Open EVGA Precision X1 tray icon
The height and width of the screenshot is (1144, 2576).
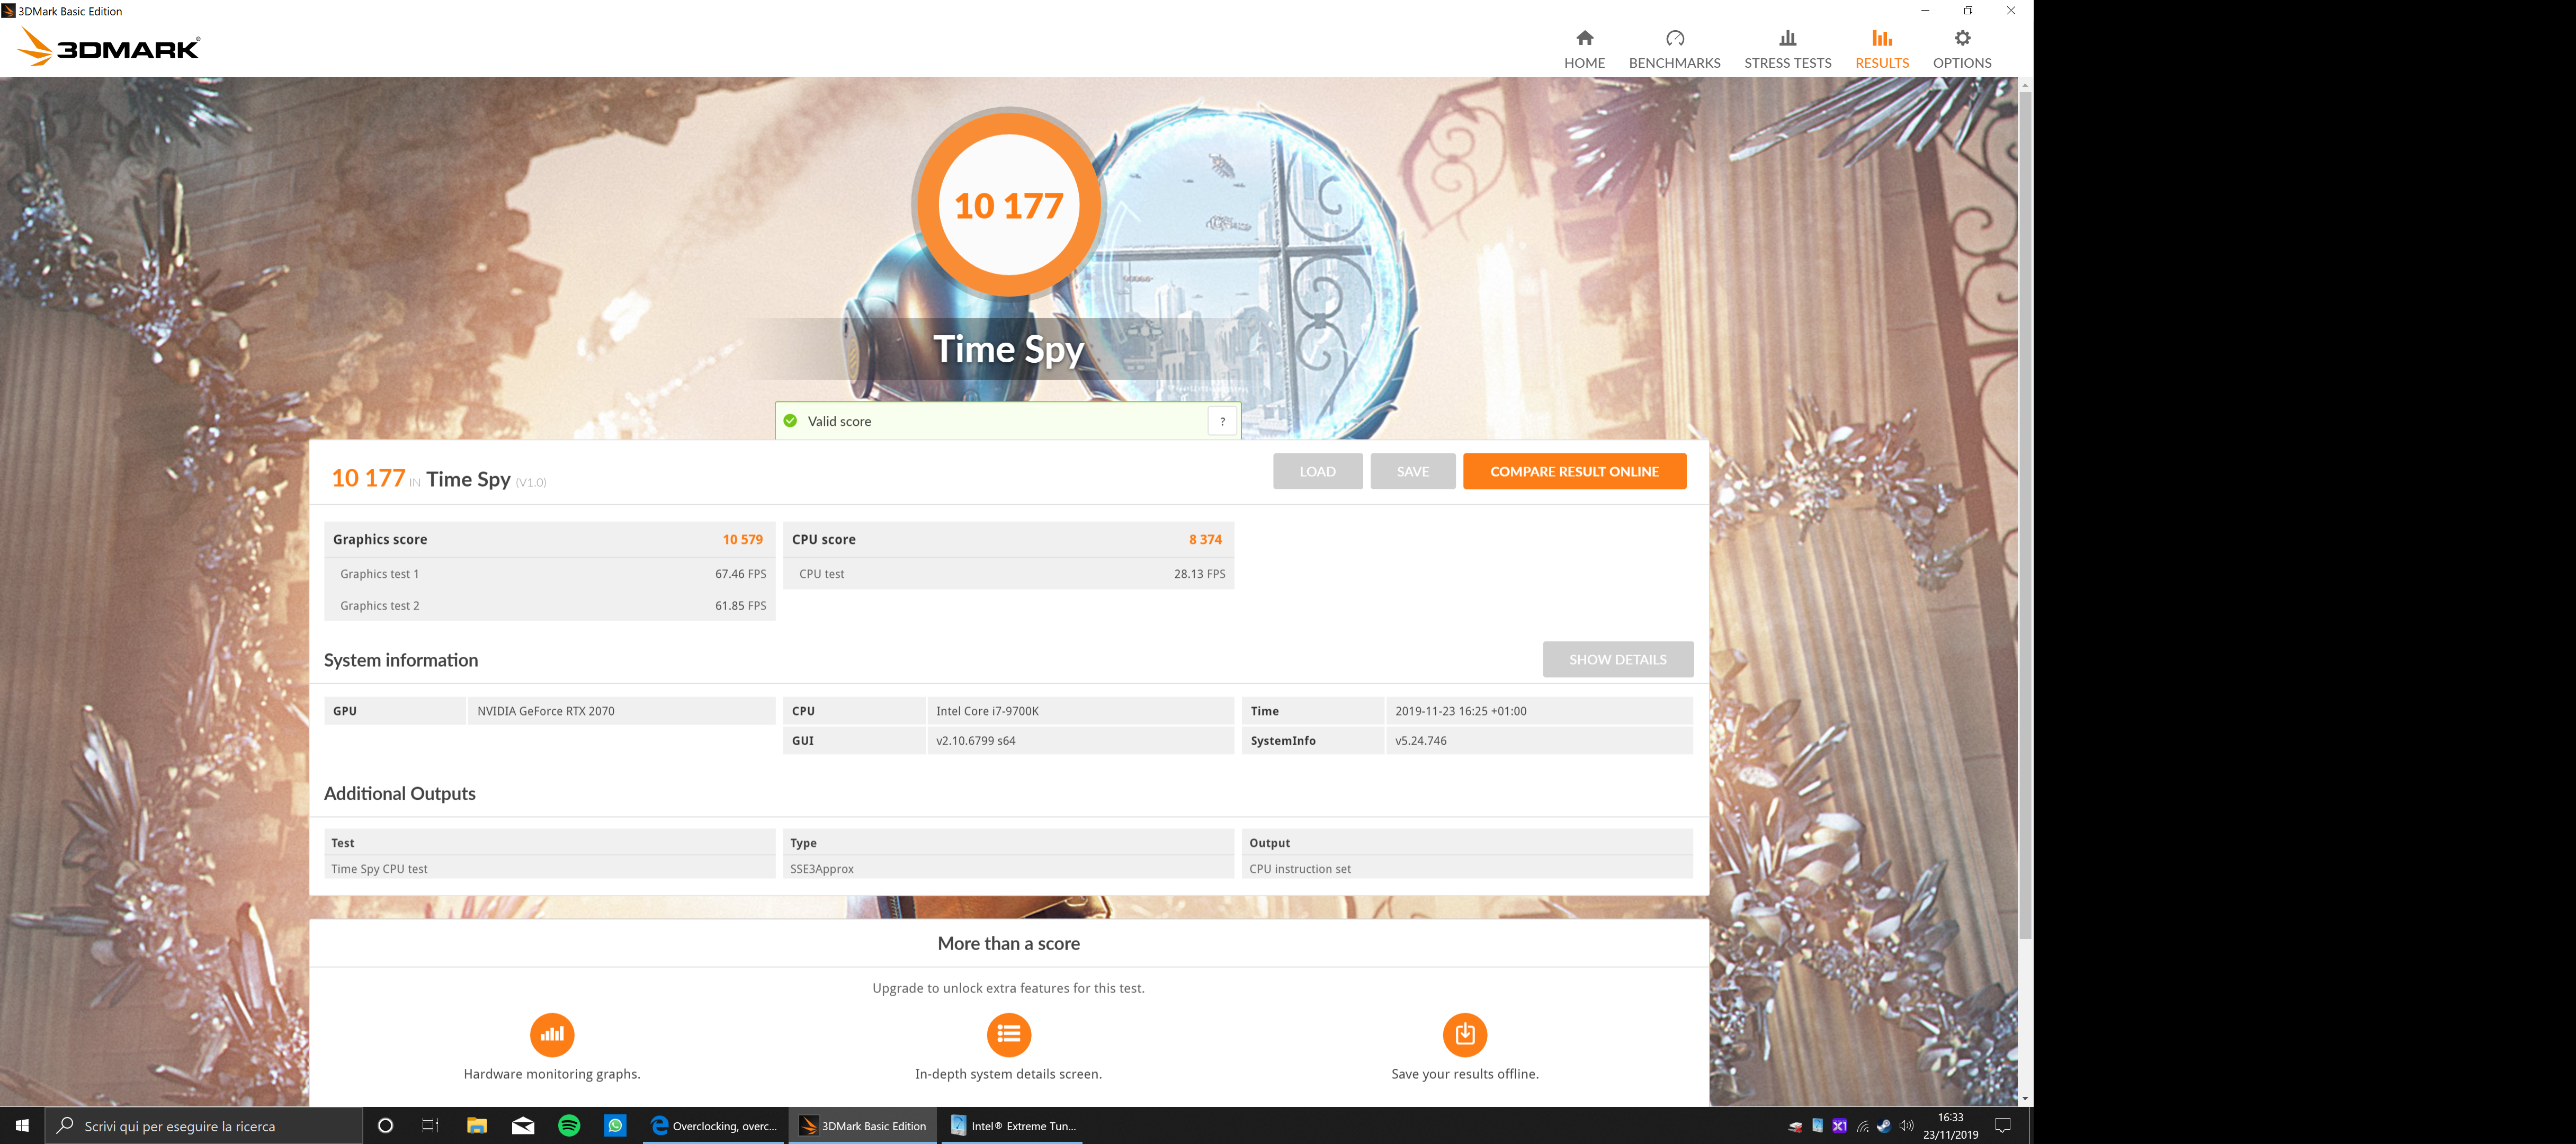tap(1839, 1126)
